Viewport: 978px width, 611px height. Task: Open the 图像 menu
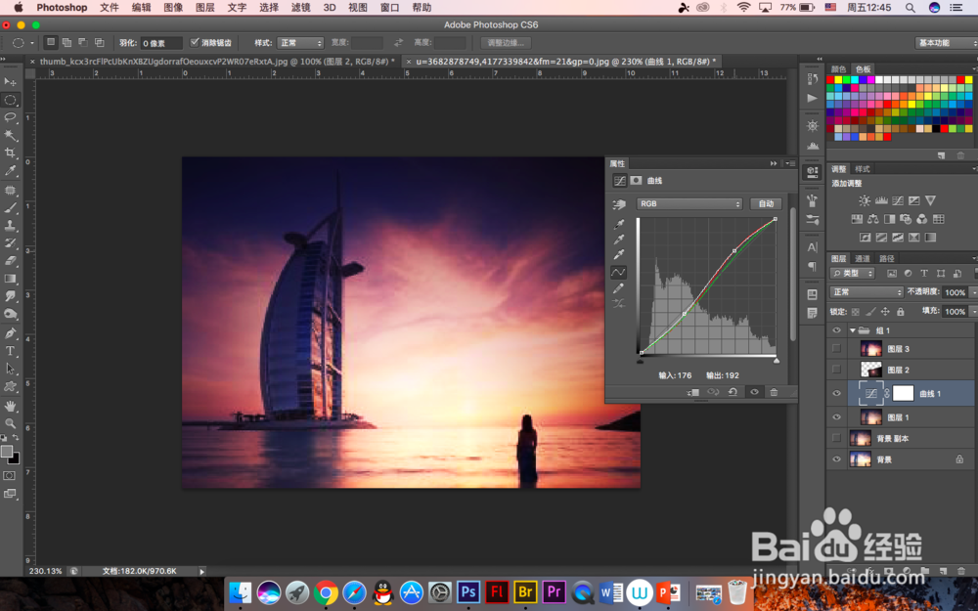(173, 8)
